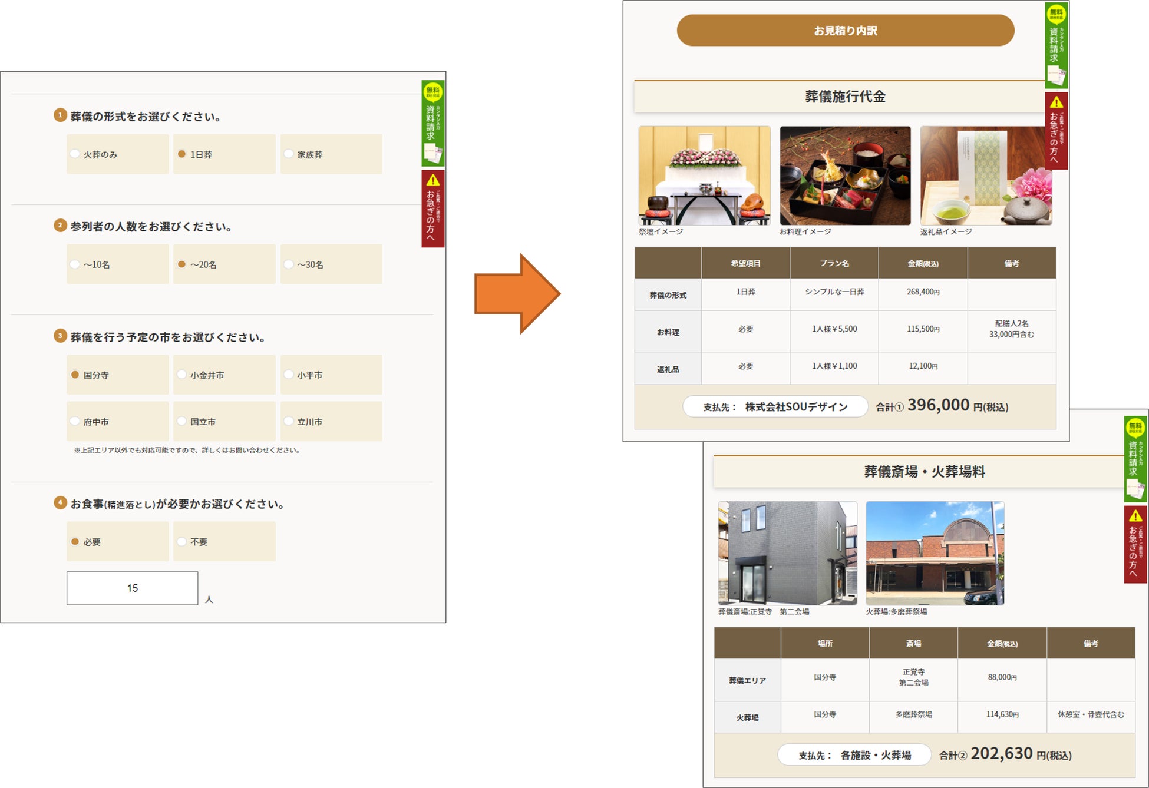The width and height of the screenshot is (1149, 788).
Task: Click the green 資料請求 banner beside 葬儀斎場・火葬場料
Action: (x=1135, y=459)
